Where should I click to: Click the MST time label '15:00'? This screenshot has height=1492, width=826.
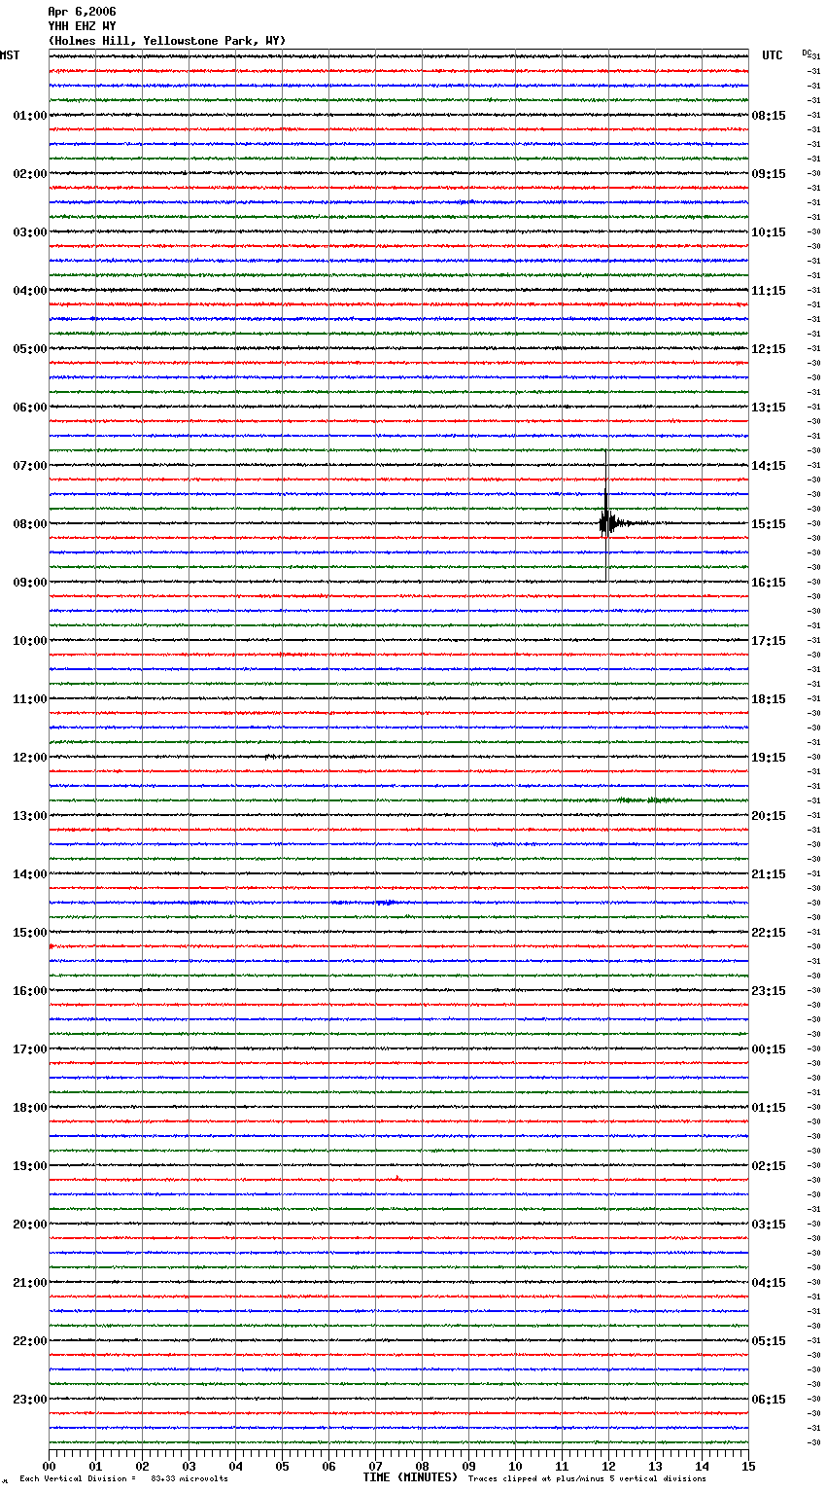click(x=30, y=933)
